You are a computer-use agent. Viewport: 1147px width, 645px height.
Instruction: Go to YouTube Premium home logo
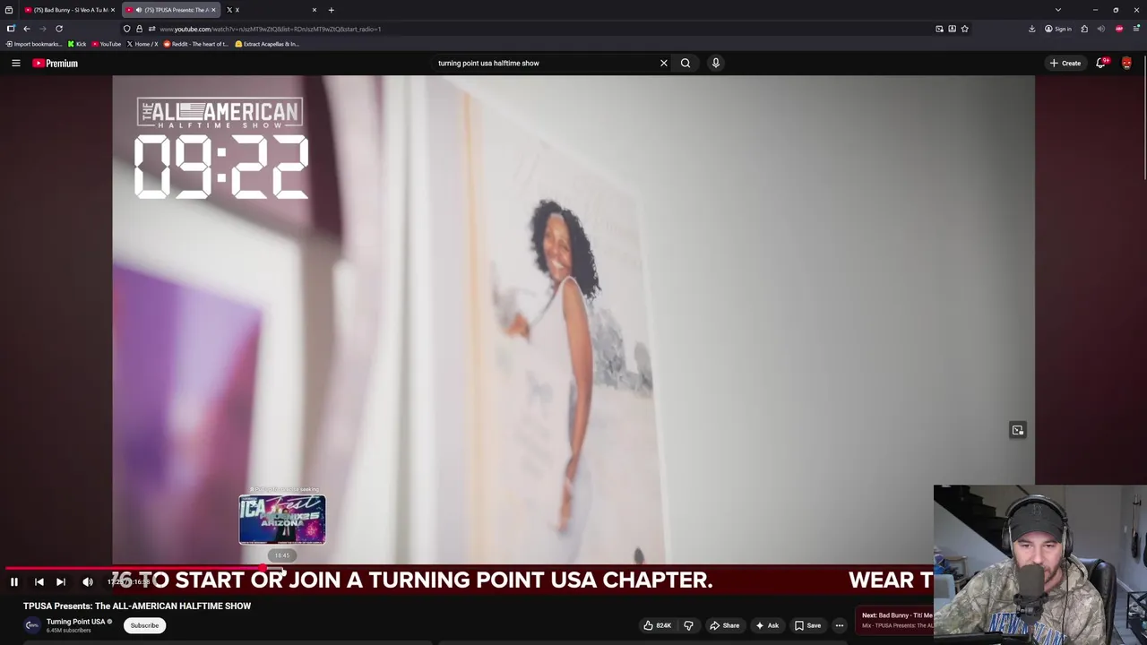tap(56, 63)
